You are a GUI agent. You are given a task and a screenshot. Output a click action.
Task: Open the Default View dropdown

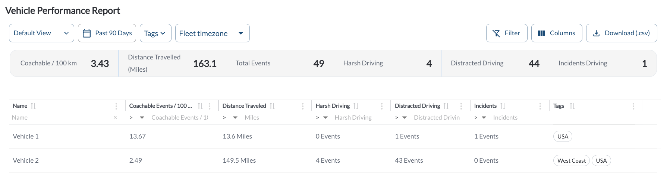pos(41,33)
